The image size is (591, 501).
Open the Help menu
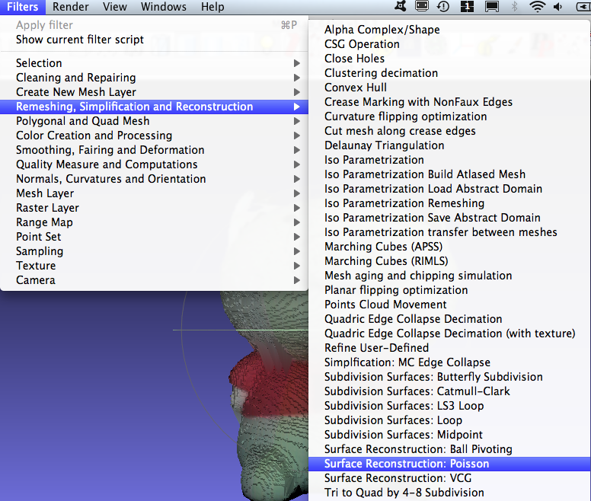212,7
